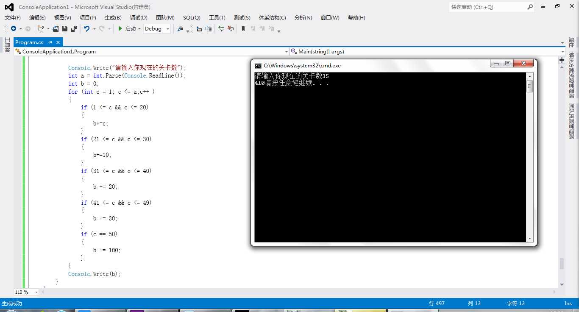This screenshot has width=579, height=312.
Task: Toggle a bookmark on the current line
Action: tap(243, 29)
